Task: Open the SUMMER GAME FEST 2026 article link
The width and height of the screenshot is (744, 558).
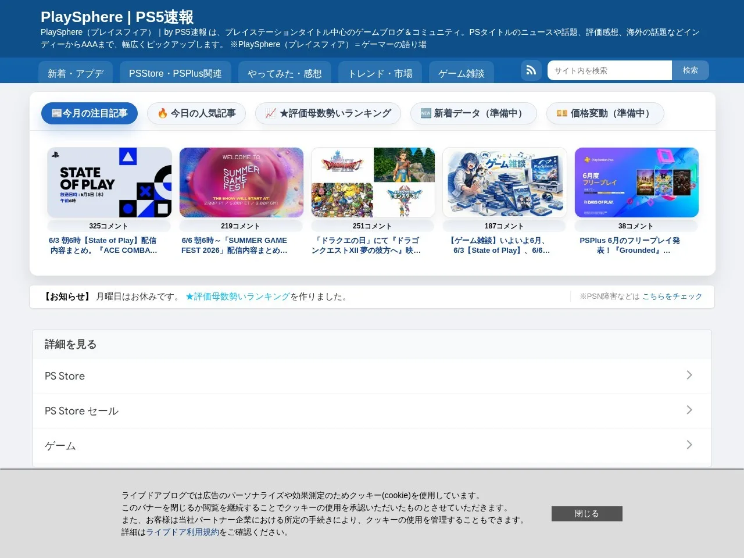Action: point(234,245)
